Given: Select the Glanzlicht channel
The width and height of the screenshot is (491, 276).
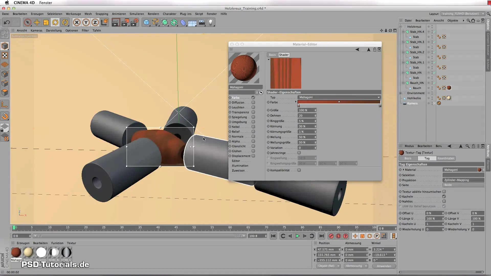Looking at the screenshot, I should [x=239, y=146].
